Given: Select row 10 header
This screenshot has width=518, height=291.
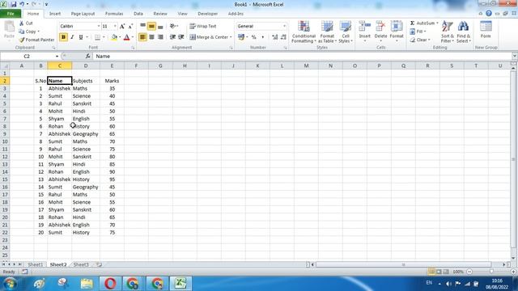Looking at the screenshot, I should tap(5, 141).
